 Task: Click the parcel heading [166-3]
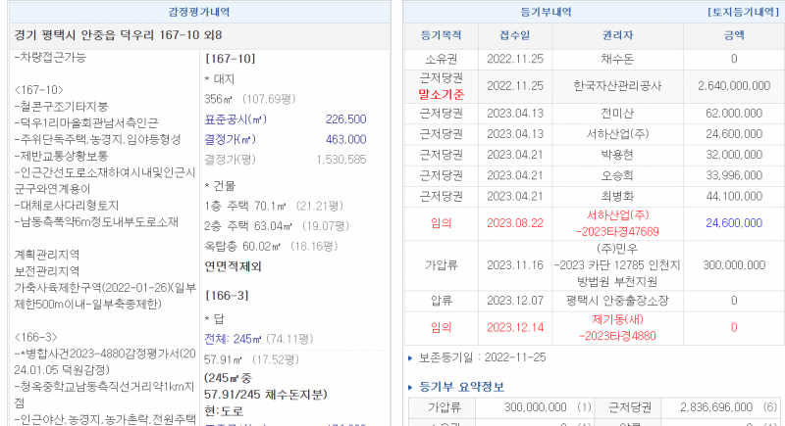(224, 293)
